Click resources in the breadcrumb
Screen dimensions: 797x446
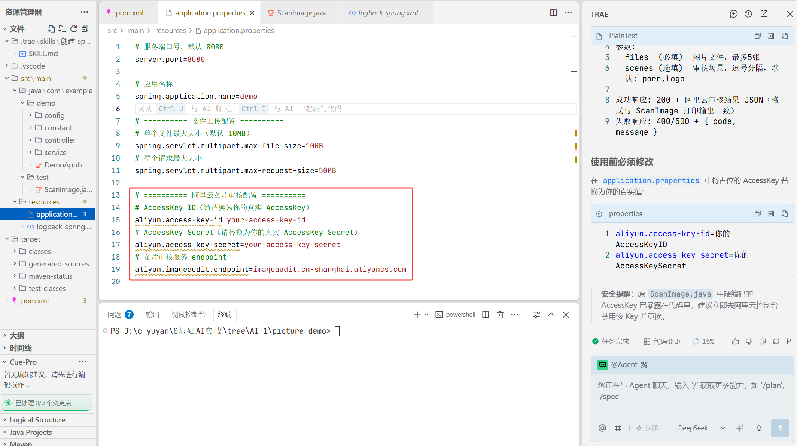click(x=170, y=30)
